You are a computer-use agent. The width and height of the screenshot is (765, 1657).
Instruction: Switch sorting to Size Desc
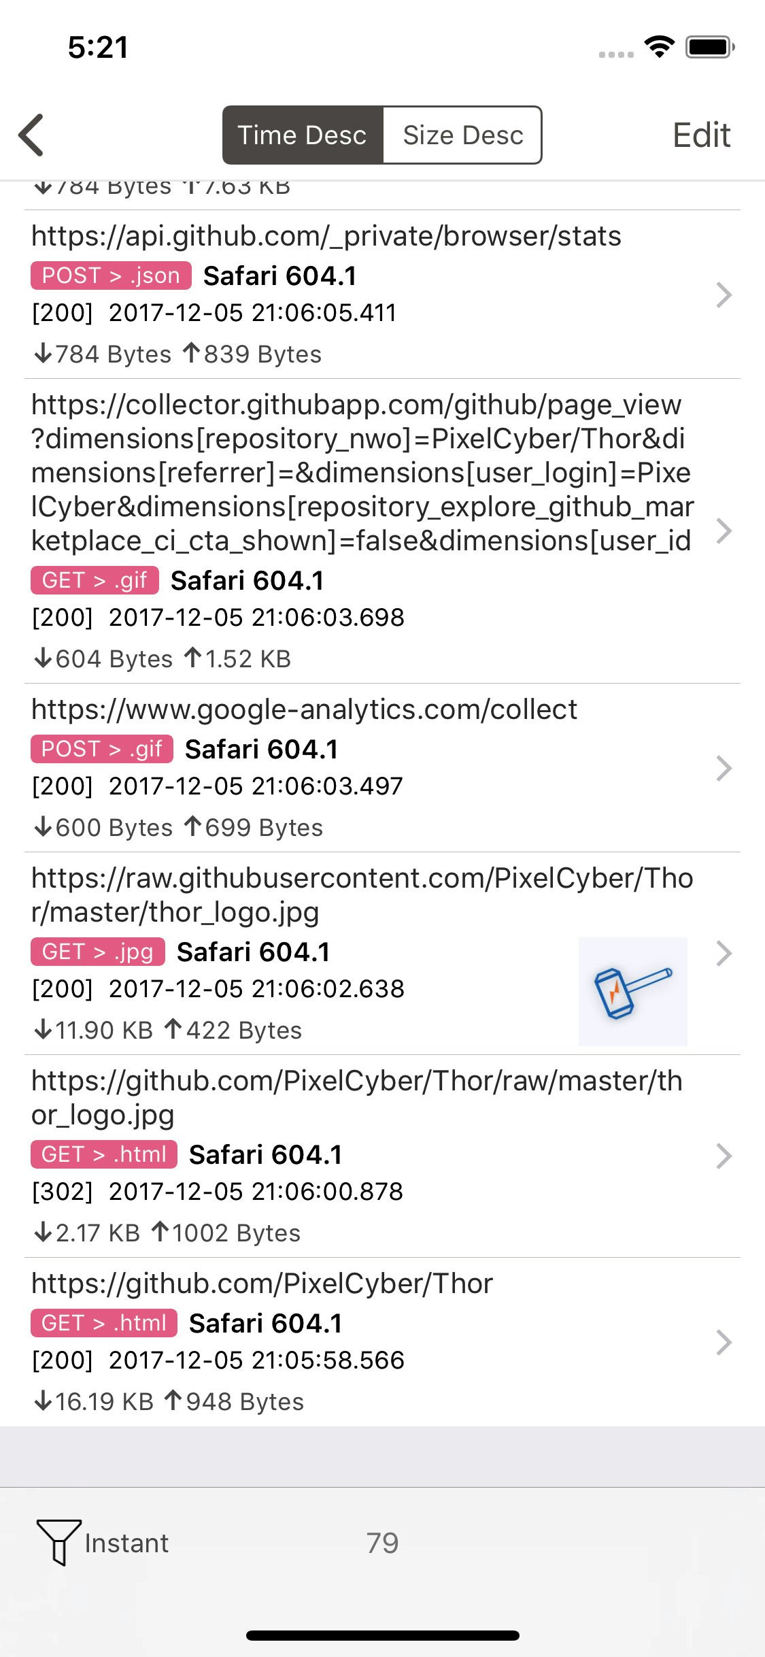[462, 135]
